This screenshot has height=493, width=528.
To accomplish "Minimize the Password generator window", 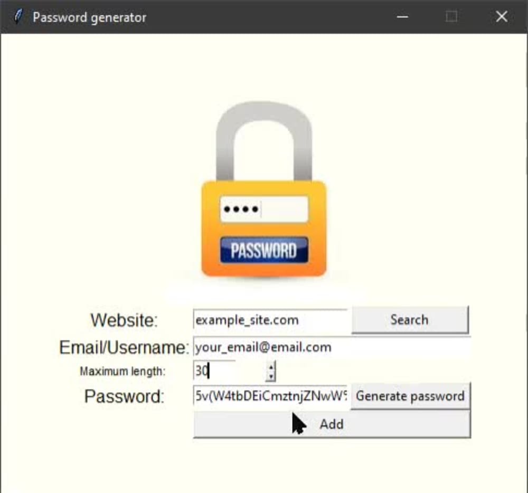I will (402, 17).
